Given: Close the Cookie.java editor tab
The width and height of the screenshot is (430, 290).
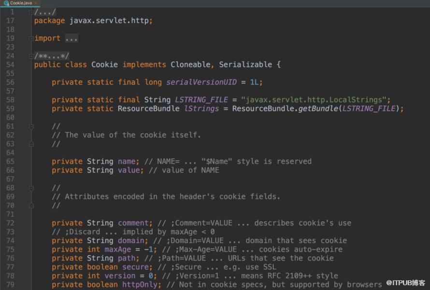Looking at the screenshot, I should [x=36, y=3].
